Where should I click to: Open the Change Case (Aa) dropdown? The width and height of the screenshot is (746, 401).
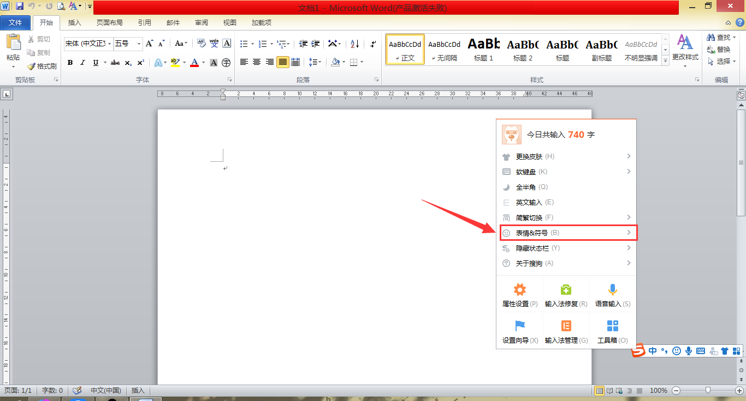point(181,44)
